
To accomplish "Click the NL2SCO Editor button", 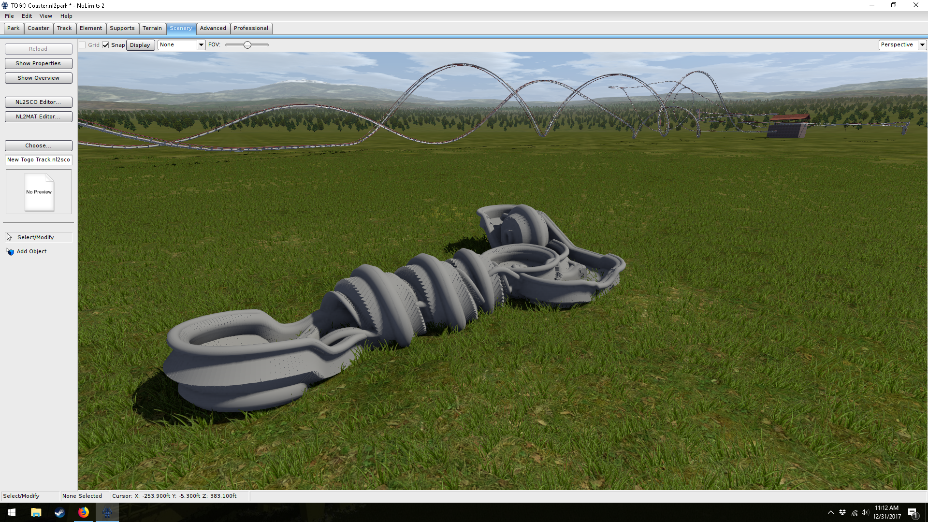I will point(38,102).
